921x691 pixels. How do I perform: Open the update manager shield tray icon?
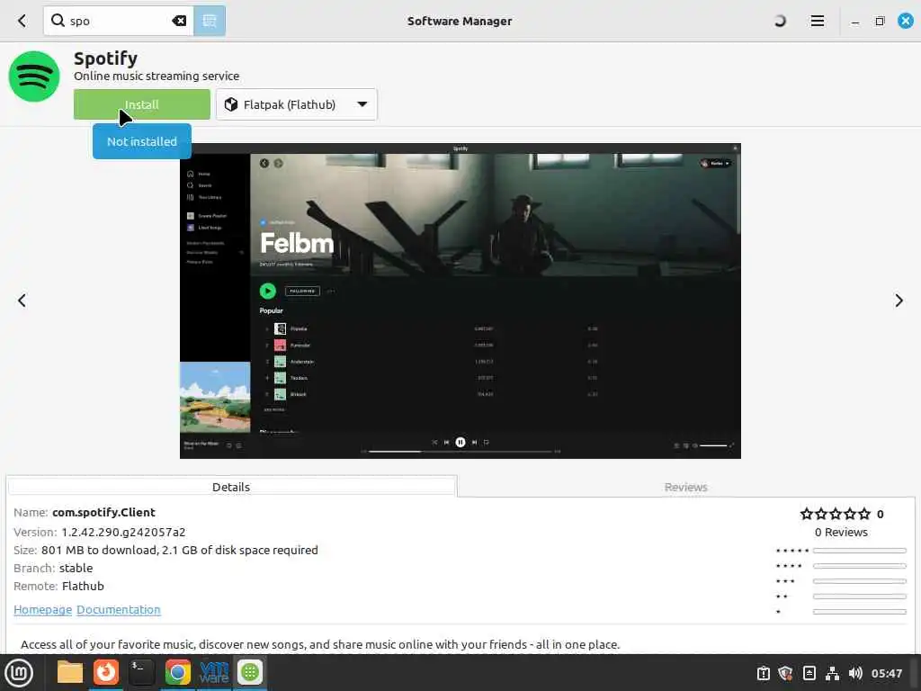click(785, 673)
